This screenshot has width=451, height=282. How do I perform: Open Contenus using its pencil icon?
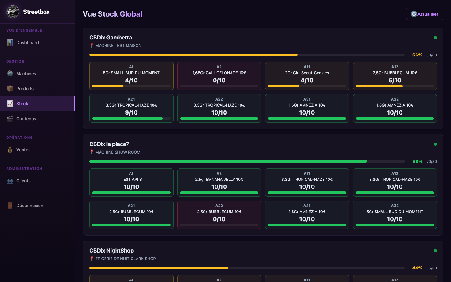9,118
